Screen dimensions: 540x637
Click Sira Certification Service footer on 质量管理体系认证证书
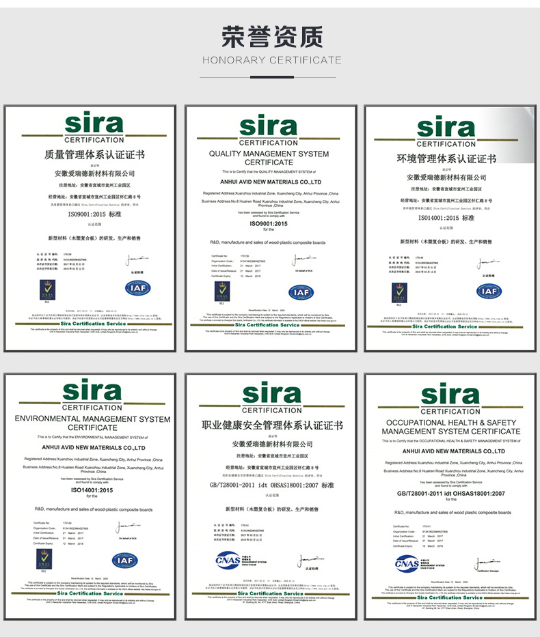(93, 324)
